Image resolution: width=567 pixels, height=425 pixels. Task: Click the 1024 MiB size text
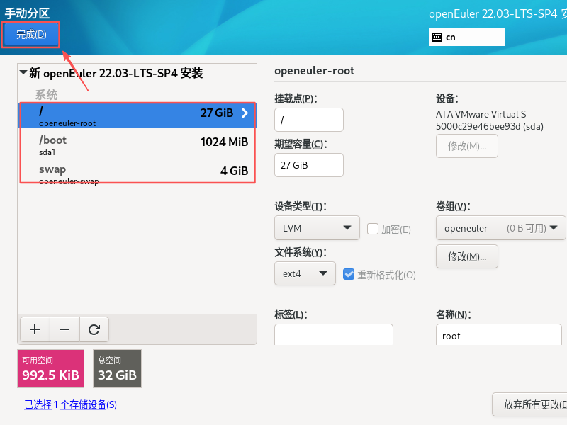click(x=224, y=142)
